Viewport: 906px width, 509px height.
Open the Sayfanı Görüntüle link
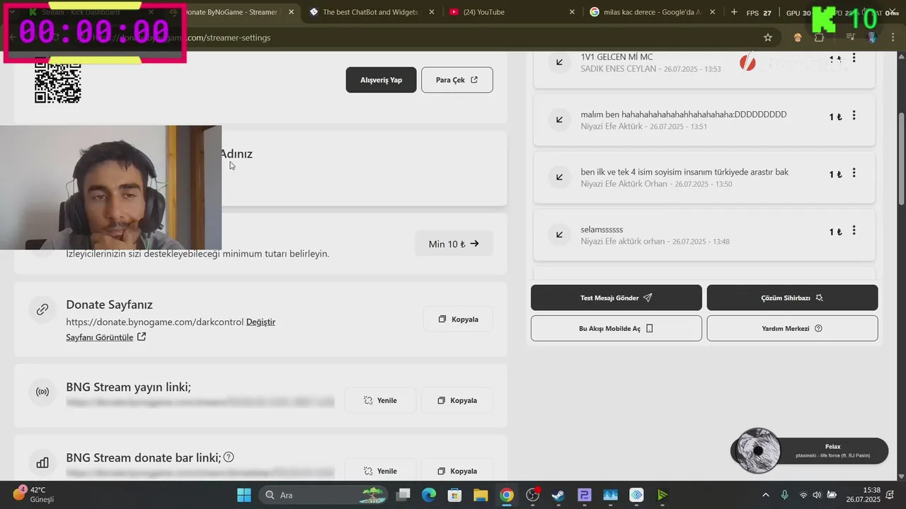tap(106, 337)
